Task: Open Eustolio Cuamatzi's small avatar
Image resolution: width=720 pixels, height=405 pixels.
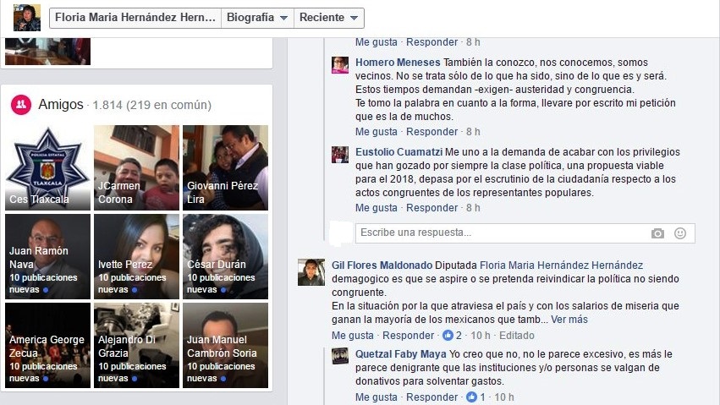Action: (x=340, y=155)
